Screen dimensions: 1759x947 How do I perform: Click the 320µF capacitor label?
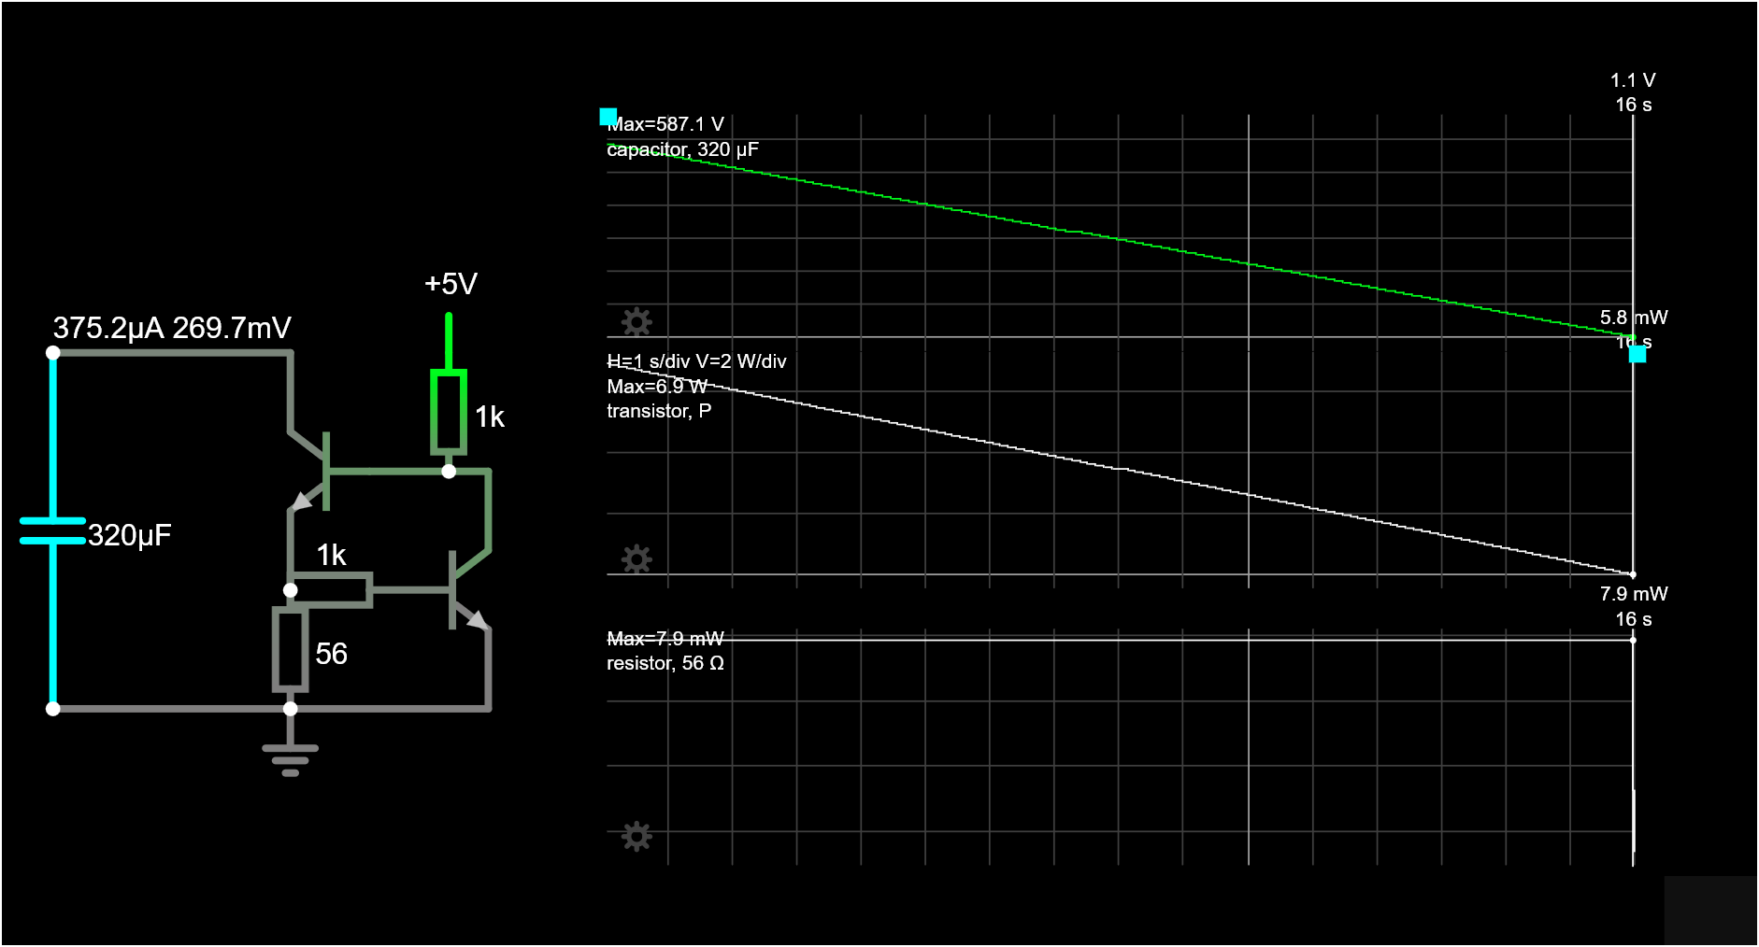click(x=130, y=535)
